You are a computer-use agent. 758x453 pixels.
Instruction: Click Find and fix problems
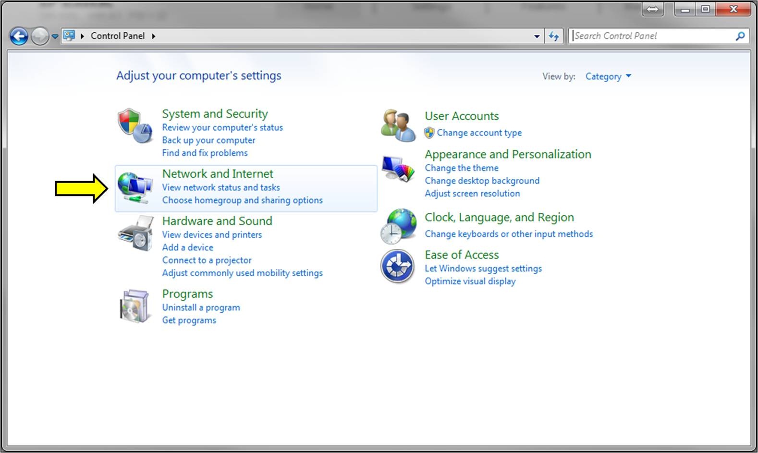click(x=205, y=153)
